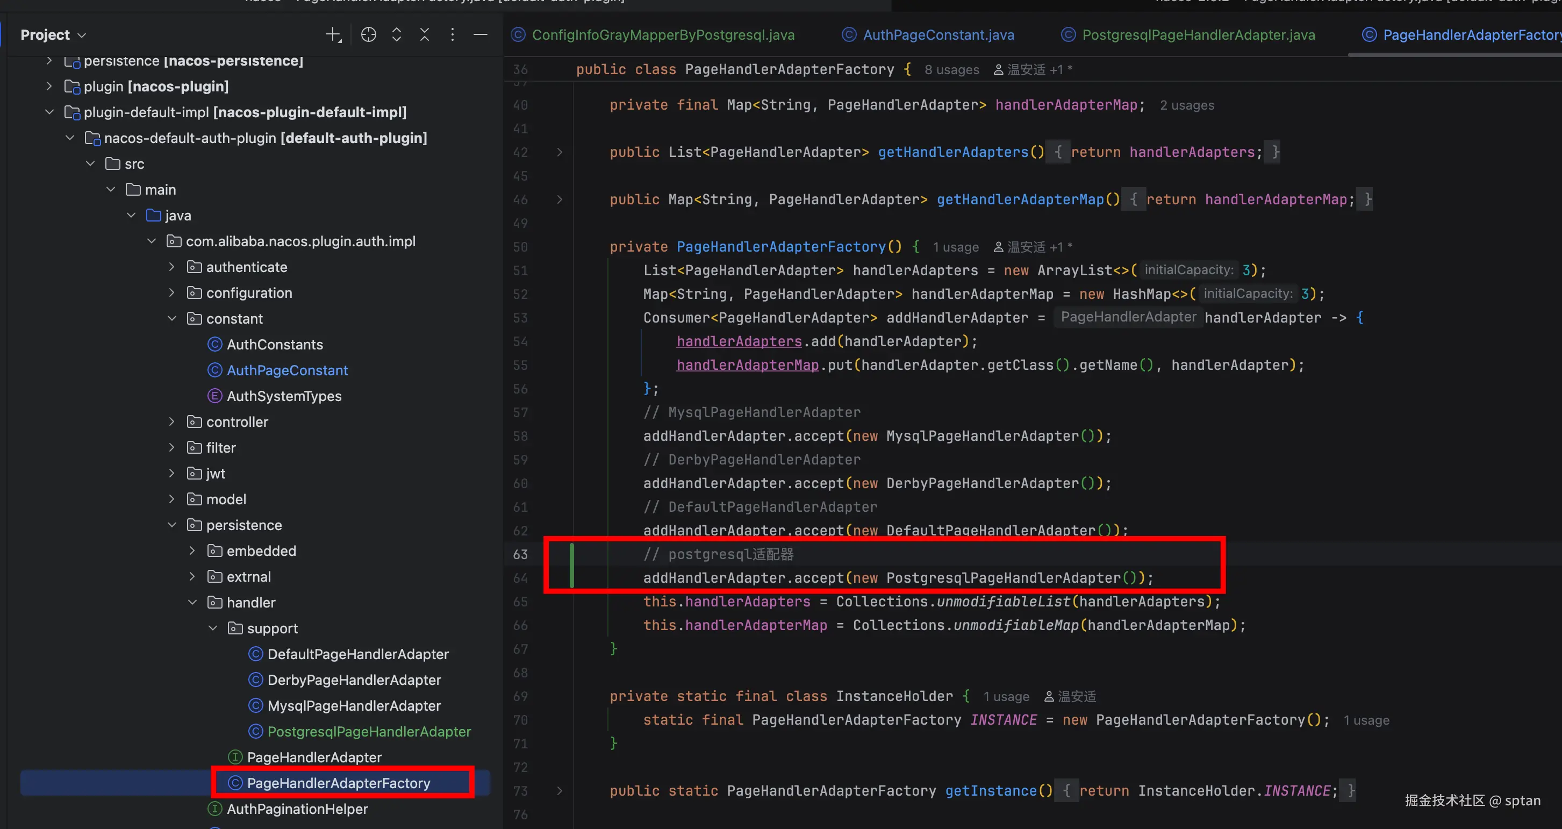The height and width of the screenshot is (829, 1562).
Task: Switch to the PostgresqlPageHandlerAdapter.java tab
Action: click(1198, 34)
